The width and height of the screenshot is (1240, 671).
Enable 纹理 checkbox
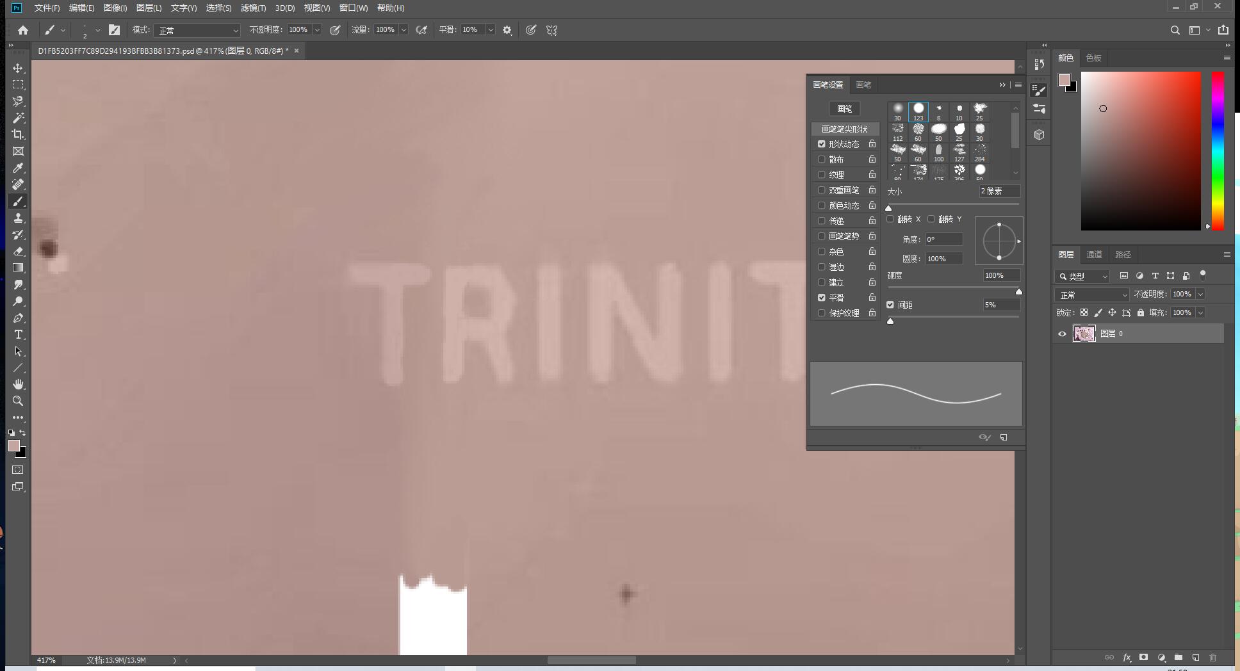tap(822, 175)
